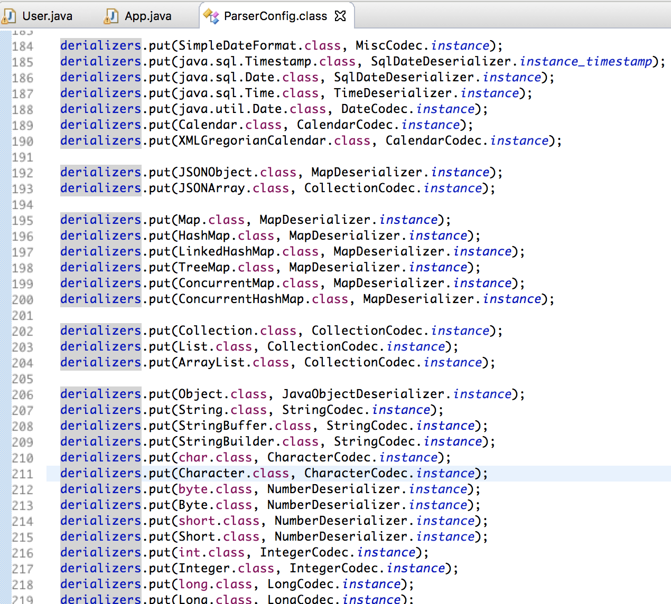Click IntegerCodec on line 217

pos(334,568)
